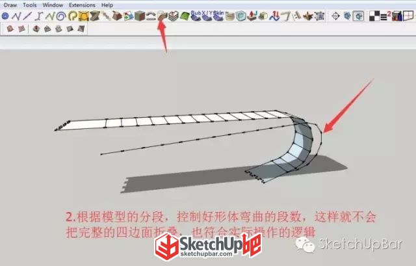Viewport: 416px width, 266px height.
Task: Click the colorful picture tile icon
Action: point(129,16)
